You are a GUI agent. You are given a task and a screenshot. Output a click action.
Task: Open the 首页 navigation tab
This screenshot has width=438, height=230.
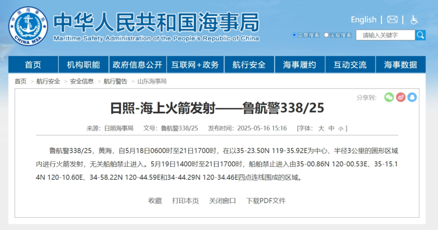click(33, 65)
